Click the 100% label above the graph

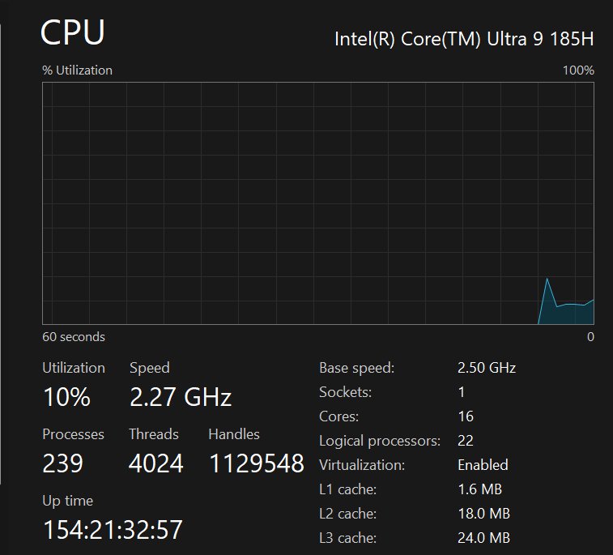[x=578, y=70]
